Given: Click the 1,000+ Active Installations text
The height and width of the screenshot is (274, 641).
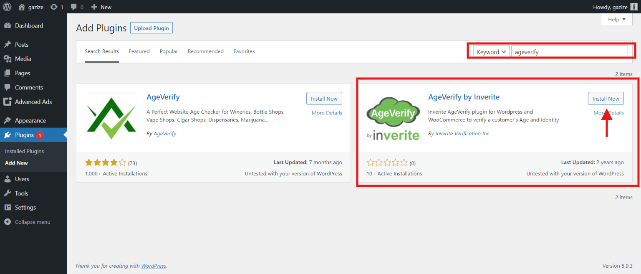Looking at the screenshot, I should tap(116, 173).
